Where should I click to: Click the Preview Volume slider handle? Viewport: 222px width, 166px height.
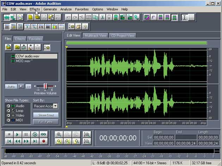pos(45,86)
